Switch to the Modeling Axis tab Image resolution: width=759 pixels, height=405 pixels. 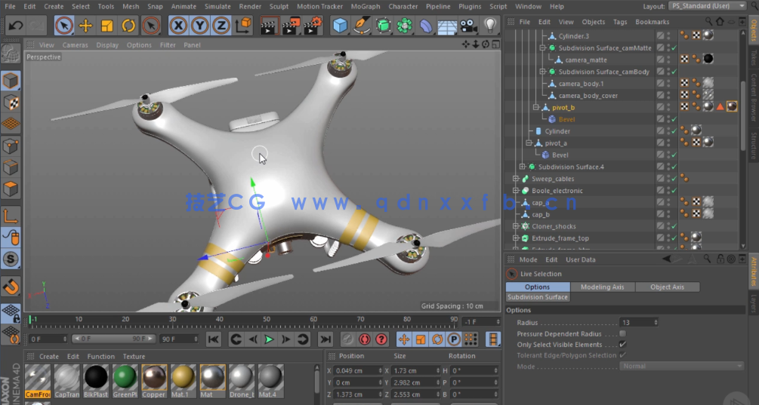click(x=602, y=287)
